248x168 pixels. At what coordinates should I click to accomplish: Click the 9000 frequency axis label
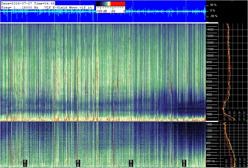coord(209,62)
